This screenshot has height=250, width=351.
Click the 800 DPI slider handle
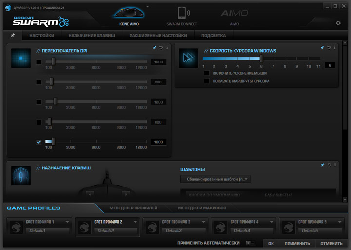click(x=52, y=82)
